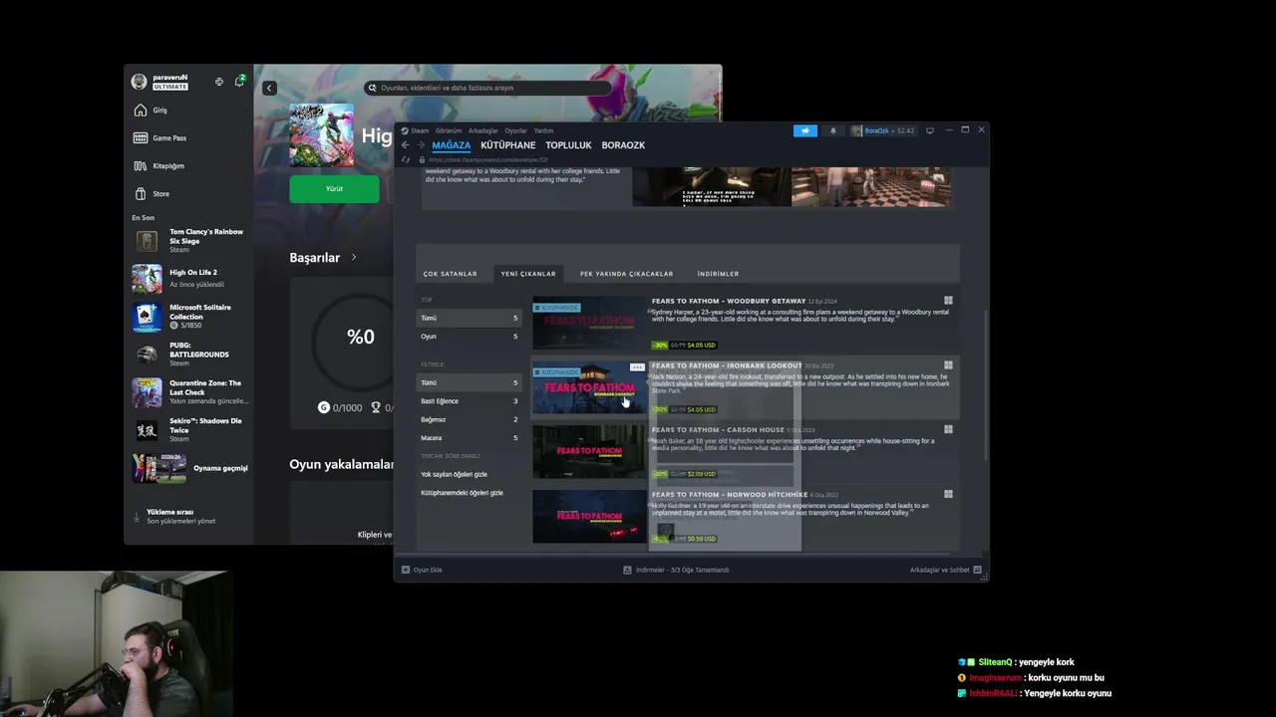Open the Oyunlar menu
The image size is (1276, 717).
516,130
